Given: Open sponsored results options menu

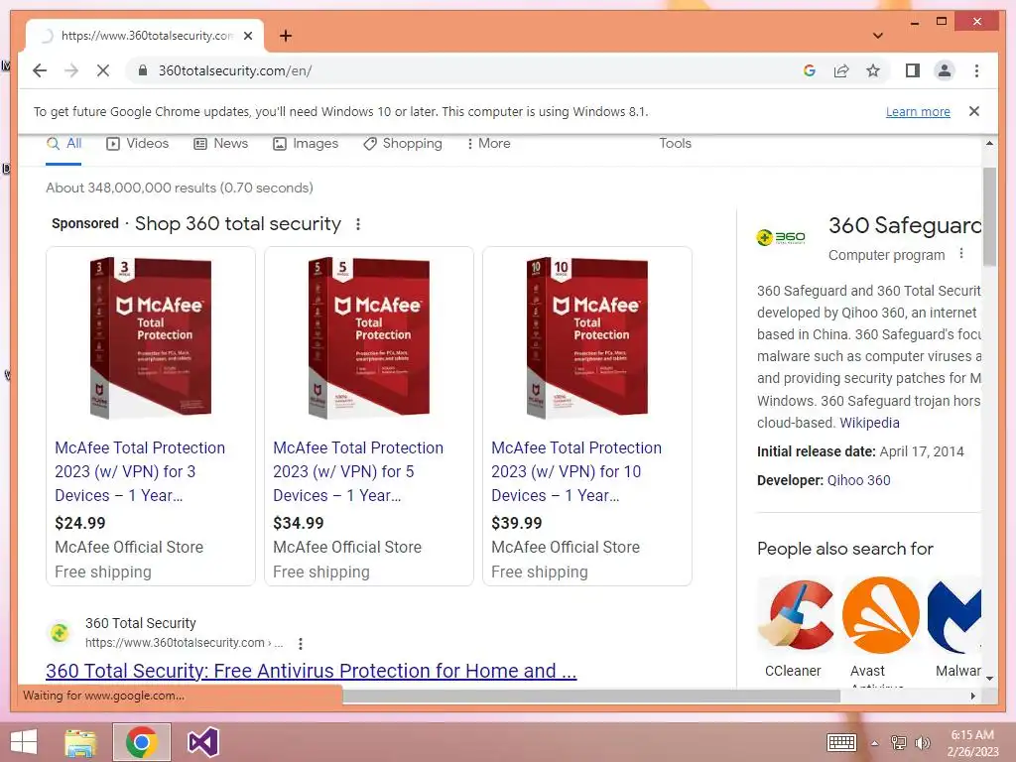Looking at the screenshot, I should pyautogui.click(x=357, y=224).
